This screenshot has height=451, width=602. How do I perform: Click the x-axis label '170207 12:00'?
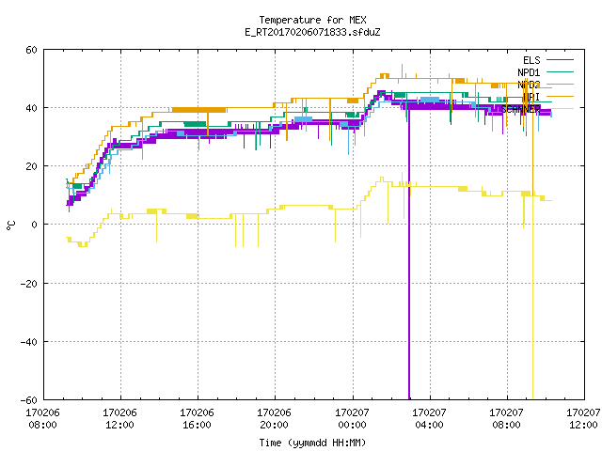(583, 418)
